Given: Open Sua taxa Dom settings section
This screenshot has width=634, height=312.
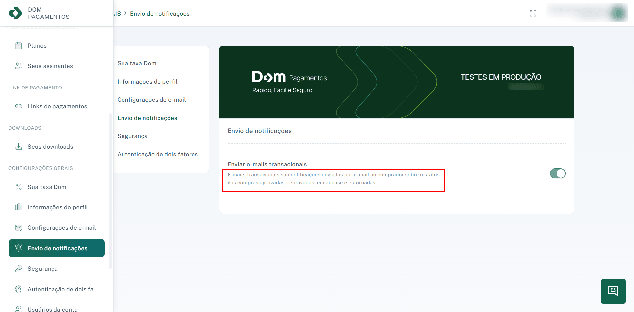Looking at the screenshot, I should click(137, 63).
